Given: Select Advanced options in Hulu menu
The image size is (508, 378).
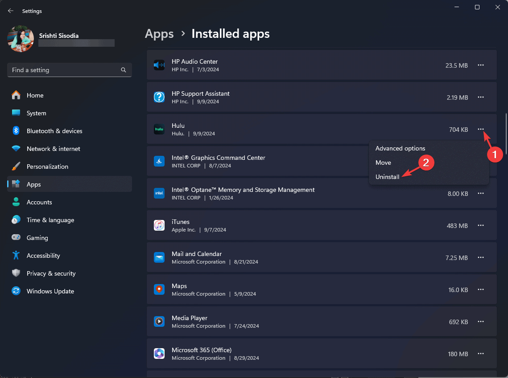Looking at the screenshot, I should coord(429,148).
